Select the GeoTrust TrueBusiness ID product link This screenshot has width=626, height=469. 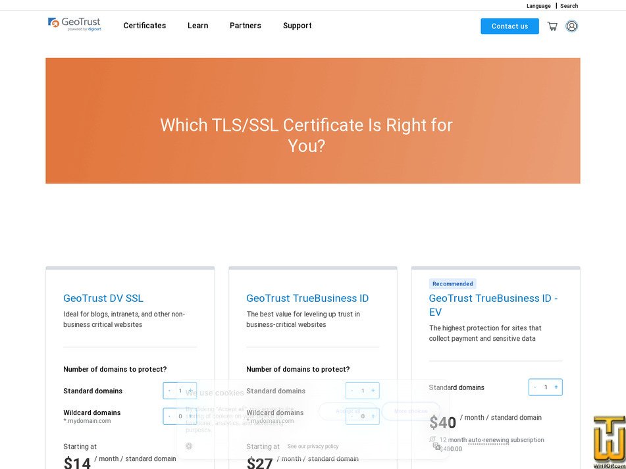(x=307, y=298)
